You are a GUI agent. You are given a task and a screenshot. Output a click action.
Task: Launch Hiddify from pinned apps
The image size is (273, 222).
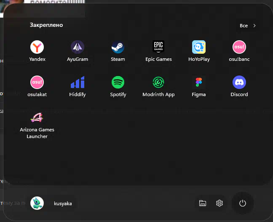click(78, 82)
